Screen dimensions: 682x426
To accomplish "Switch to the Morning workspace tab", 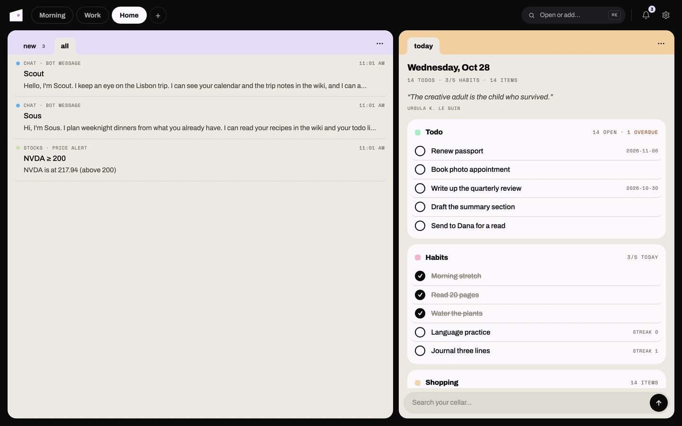I will click(52, 15).
